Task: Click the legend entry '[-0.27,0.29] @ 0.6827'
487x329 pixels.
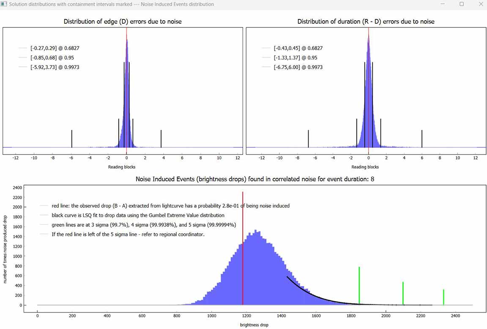Action: tap(55, 48)
